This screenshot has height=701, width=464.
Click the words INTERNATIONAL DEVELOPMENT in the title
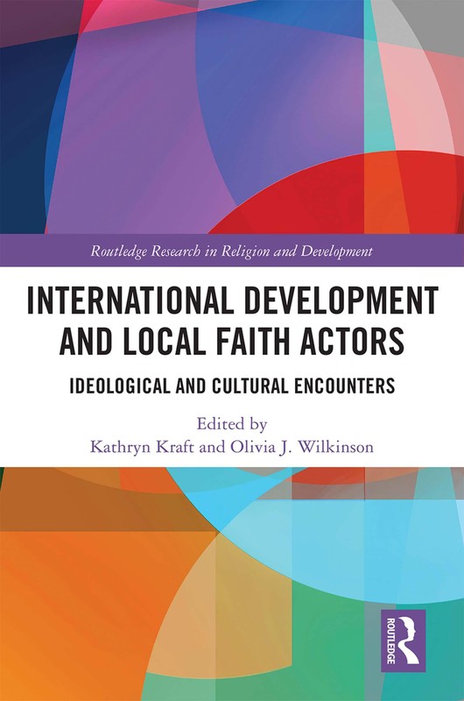tap(232, 300)
